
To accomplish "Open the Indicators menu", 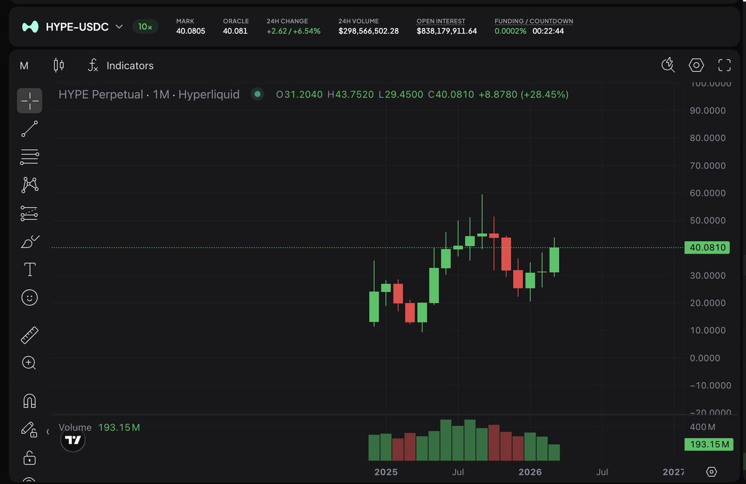I will pyautogui.click(x=121, y=65).
